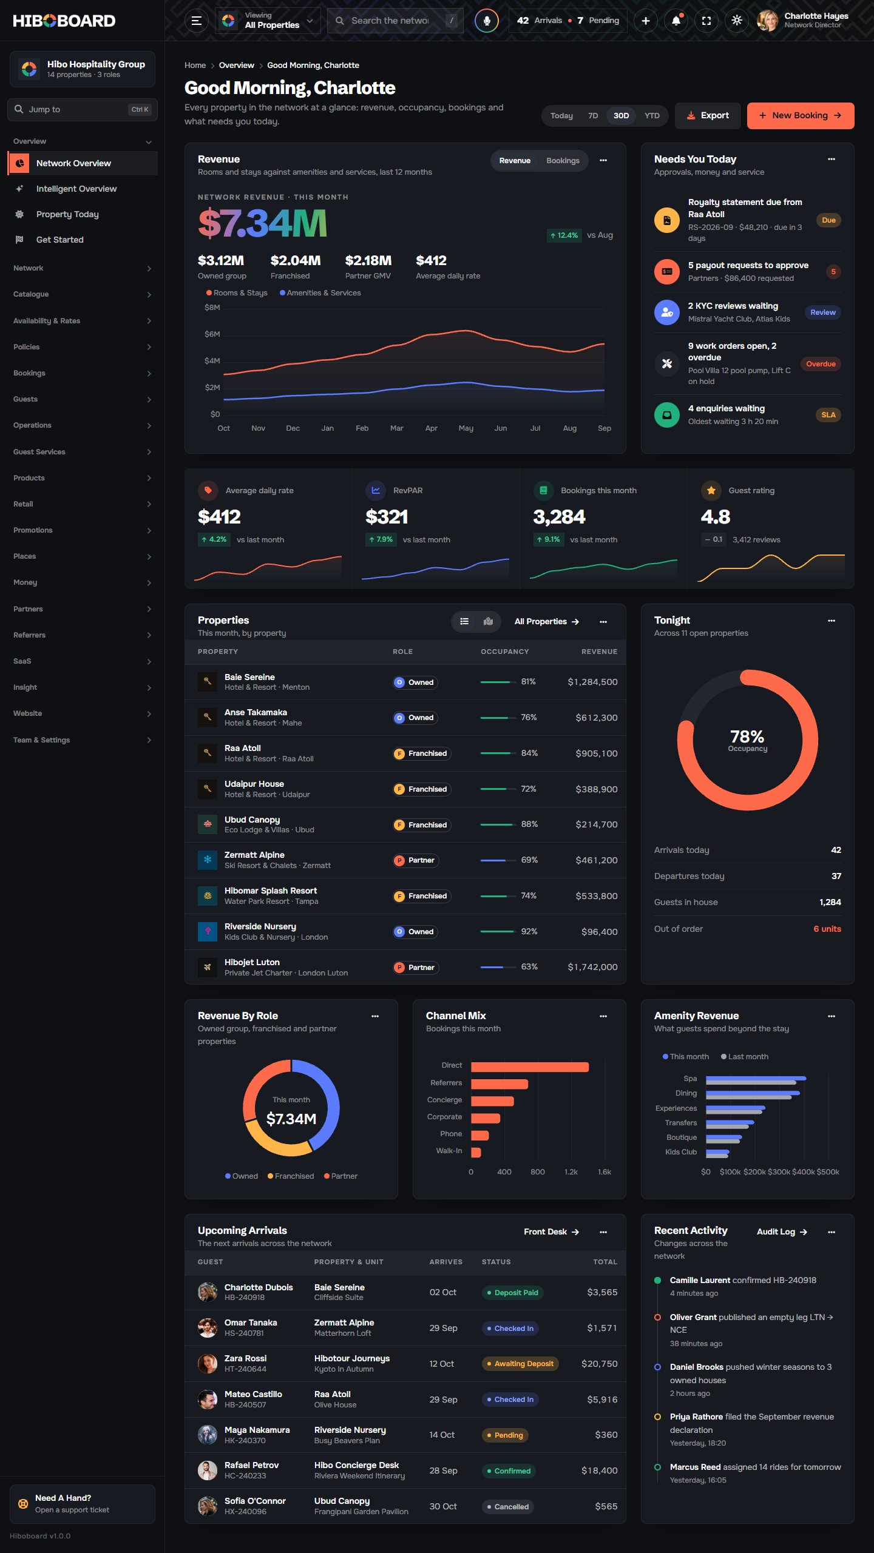
Task: Open Revenue By Role three-dot menu
Action: [375, 1016]
